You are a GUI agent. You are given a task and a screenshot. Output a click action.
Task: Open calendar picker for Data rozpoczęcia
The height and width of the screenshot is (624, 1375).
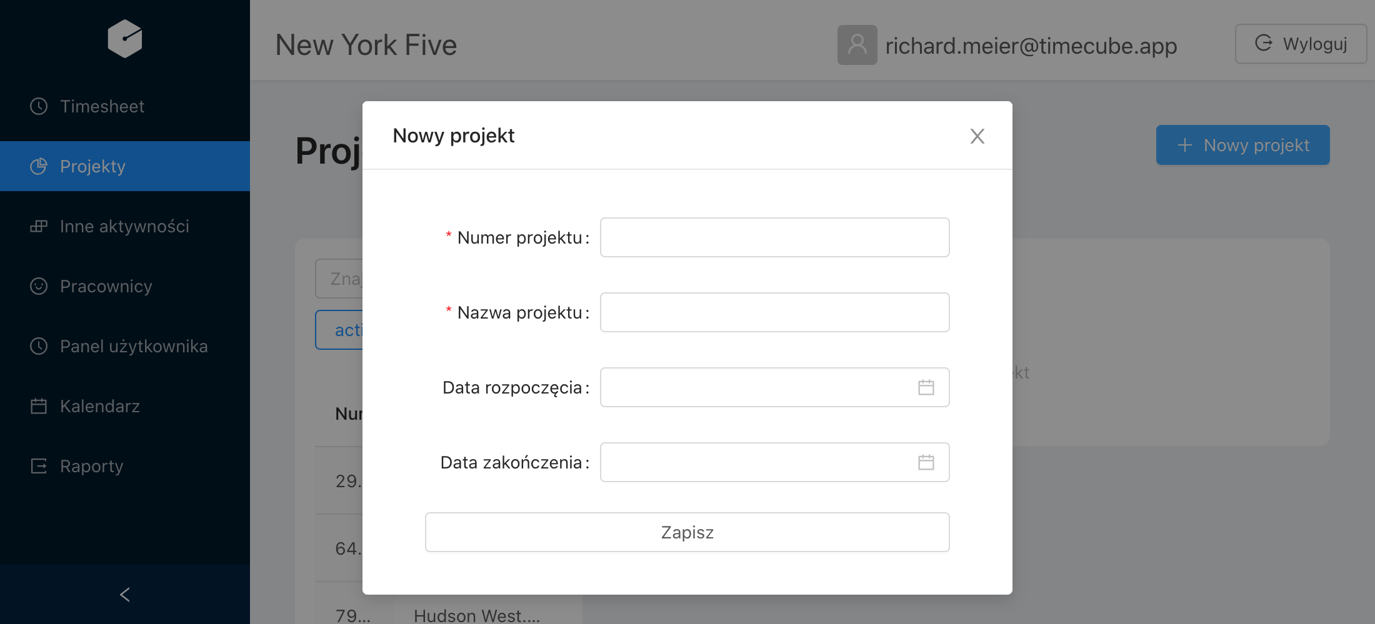click(926, 387)
